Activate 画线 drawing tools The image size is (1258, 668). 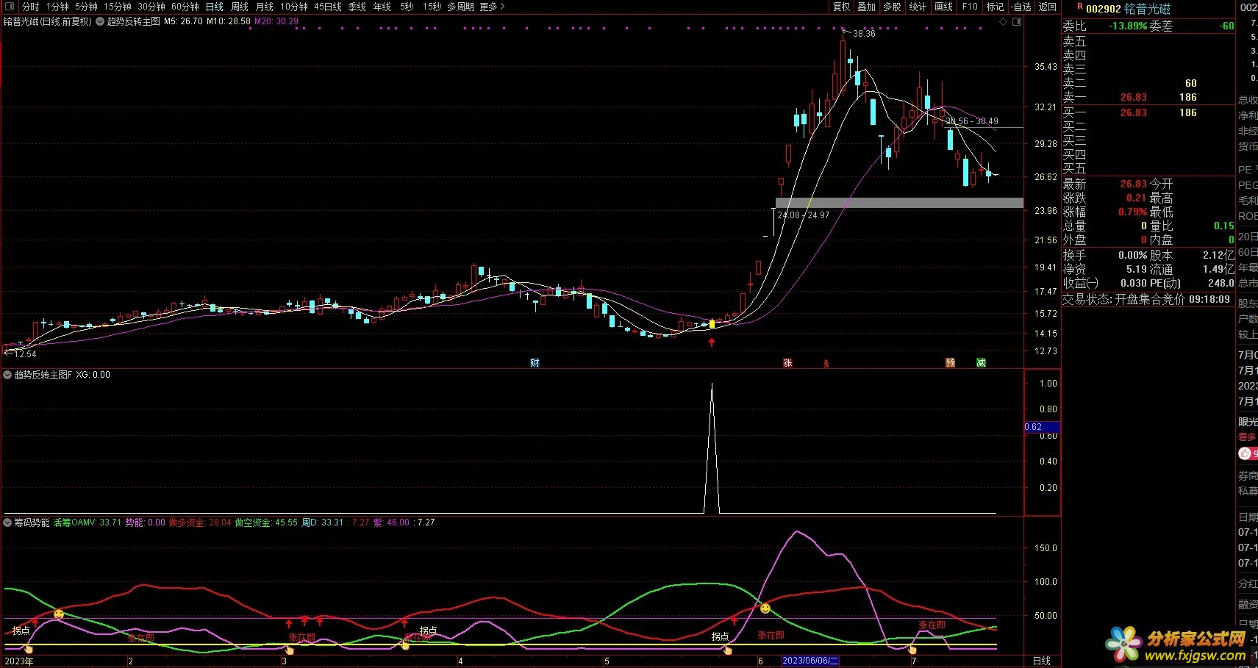(944, 7)
